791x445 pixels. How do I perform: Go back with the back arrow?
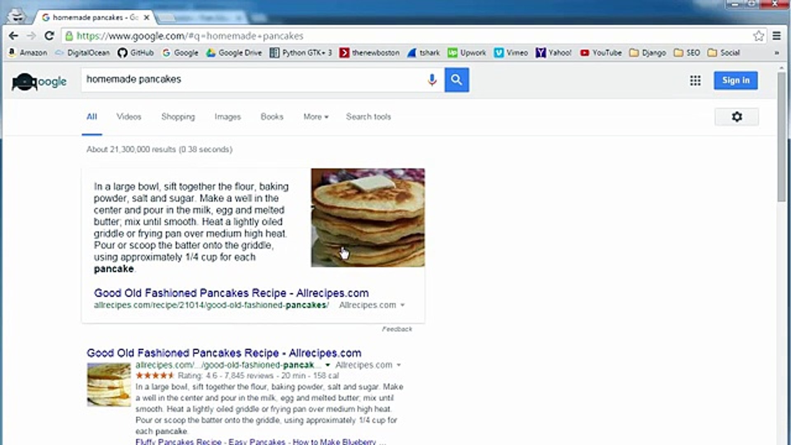(13, 36)
